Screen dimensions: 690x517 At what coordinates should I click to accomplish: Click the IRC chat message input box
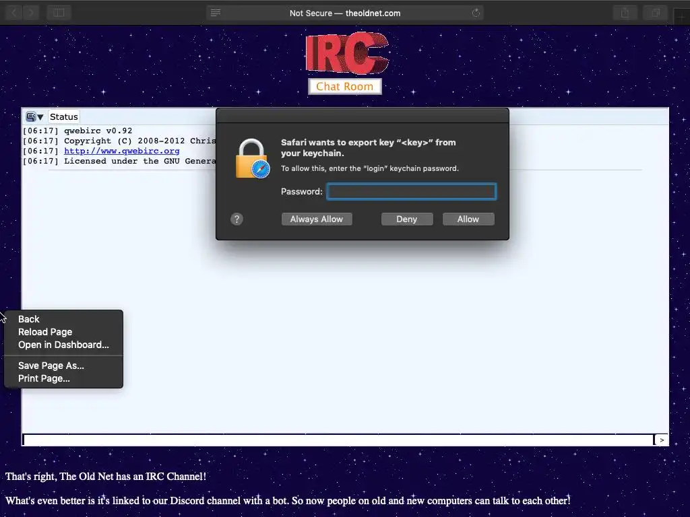coord(338,440)
